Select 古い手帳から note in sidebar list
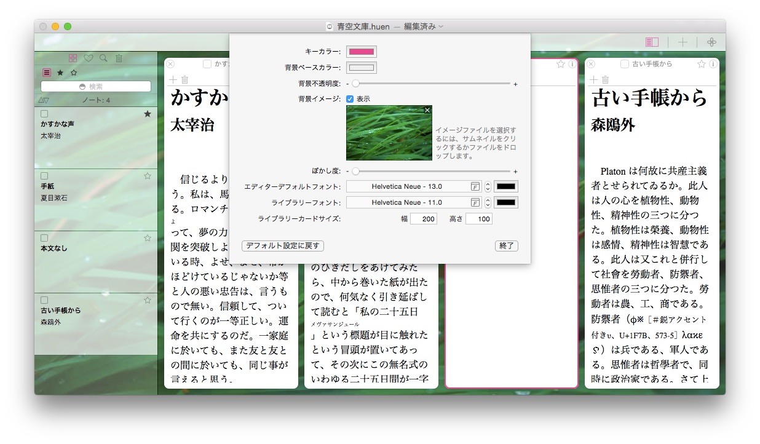 (96, 324)
